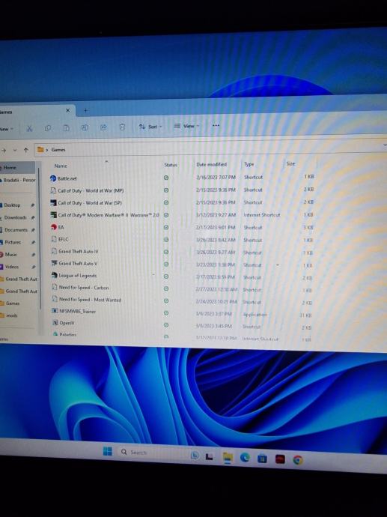Open Google Chrome from the taskbar
The image size is (387, 517).
point(298,460)
